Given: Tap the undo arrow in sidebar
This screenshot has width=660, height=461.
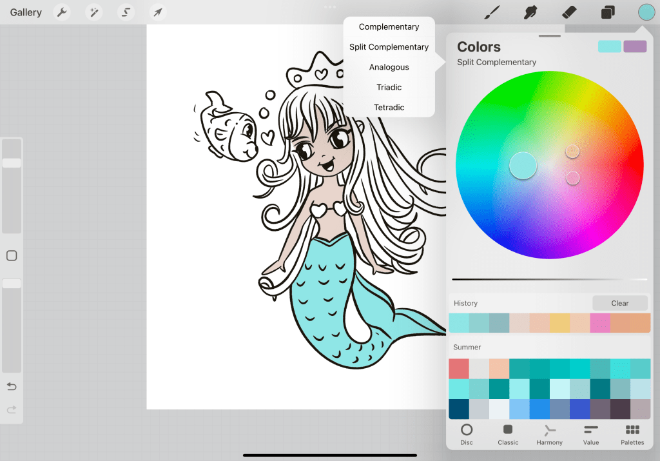Looking at the screenshot, I should pos(12,387).
